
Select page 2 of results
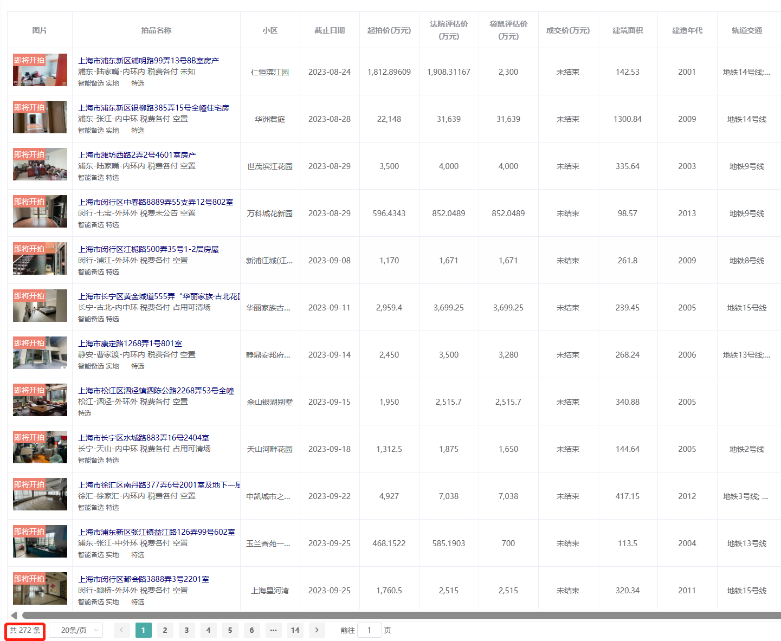(165, 630)
